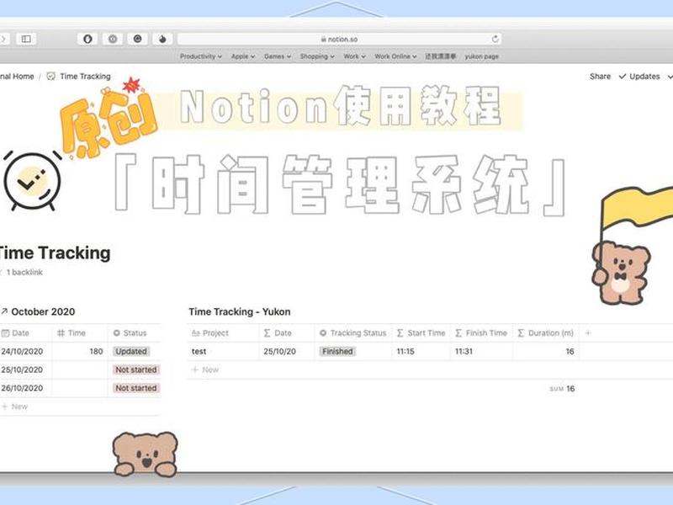The height and width of the screenshot is (505, 673).
Task: Click Time Tracking breadcrumb item
Action: [85, 77]
